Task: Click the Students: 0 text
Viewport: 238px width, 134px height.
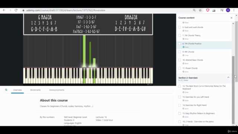Action: (x=69, y=120)
